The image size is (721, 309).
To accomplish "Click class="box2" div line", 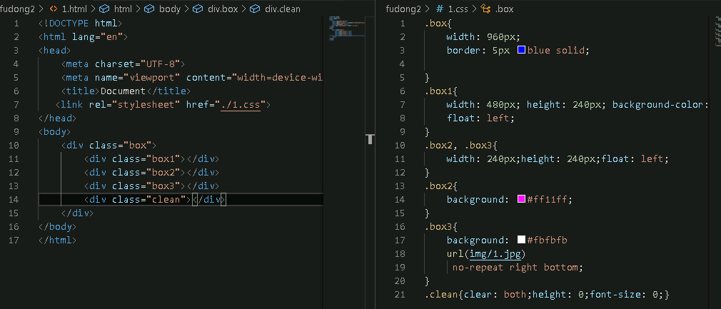I will click(152, 173).
